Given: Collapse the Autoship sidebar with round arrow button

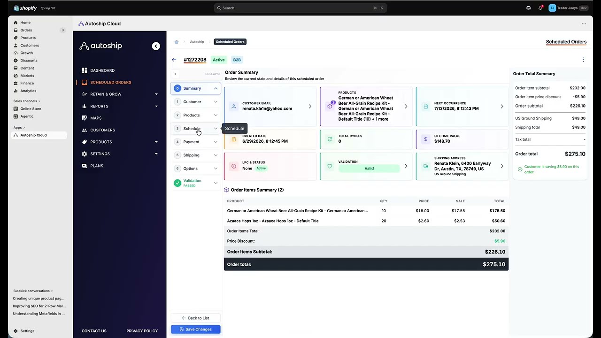Looking at the screenshot, I should click(x=156, y=46).
